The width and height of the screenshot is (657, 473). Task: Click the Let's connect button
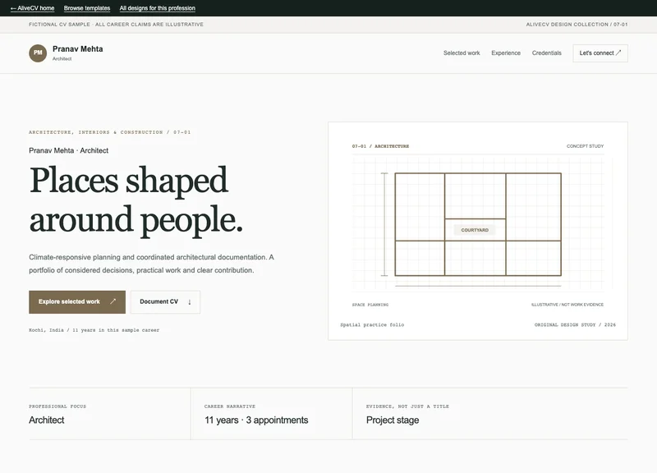[x=600, y=53]
